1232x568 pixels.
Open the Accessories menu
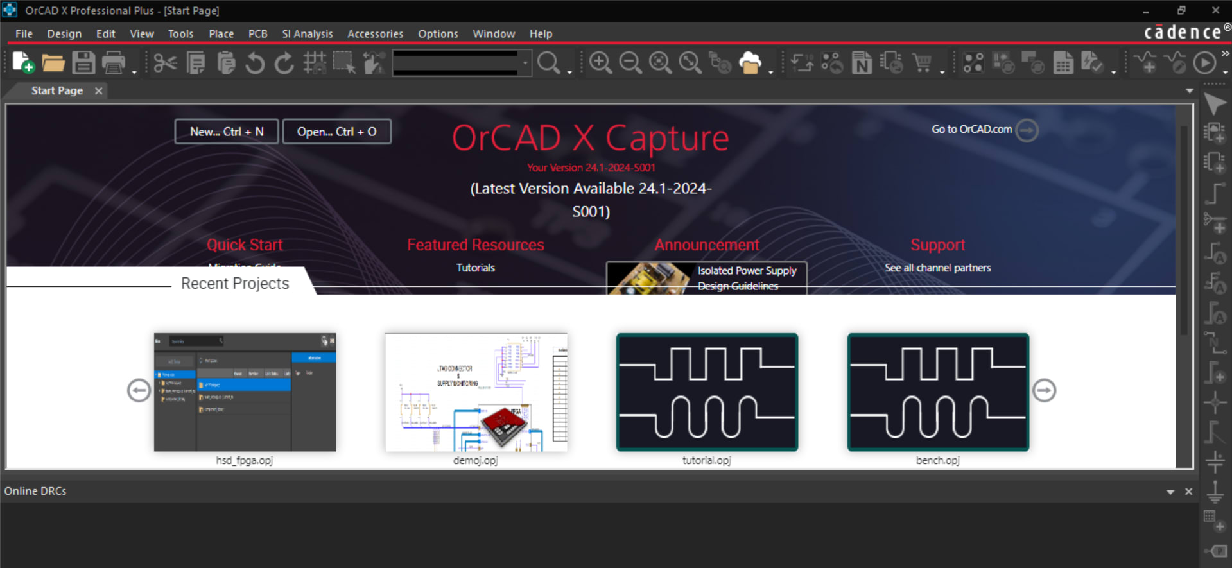point(375,33)
